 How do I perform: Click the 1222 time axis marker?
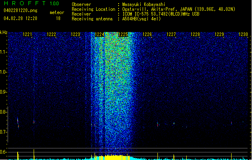[51, 34]
